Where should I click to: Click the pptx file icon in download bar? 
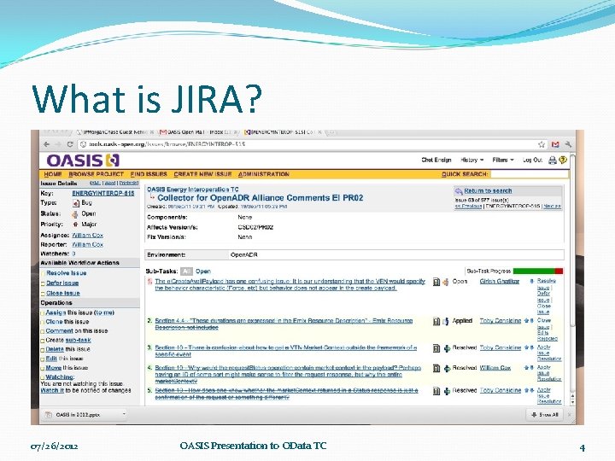[x=49, y=415]
